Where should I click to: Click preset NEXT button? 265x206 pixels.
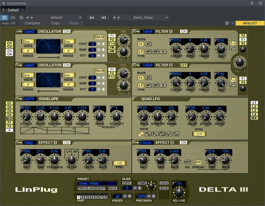coord(101,189)
